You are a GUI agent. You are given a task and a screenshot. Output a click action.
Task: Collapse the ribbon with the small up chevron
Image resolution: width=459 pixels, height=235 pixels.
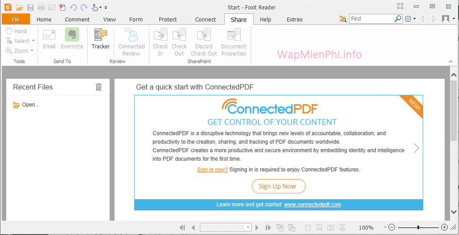click(451, 61)
